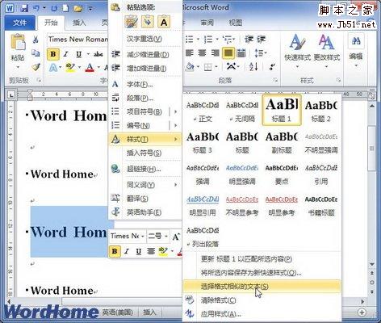Open mini toolbar font name dropdown

142,237
